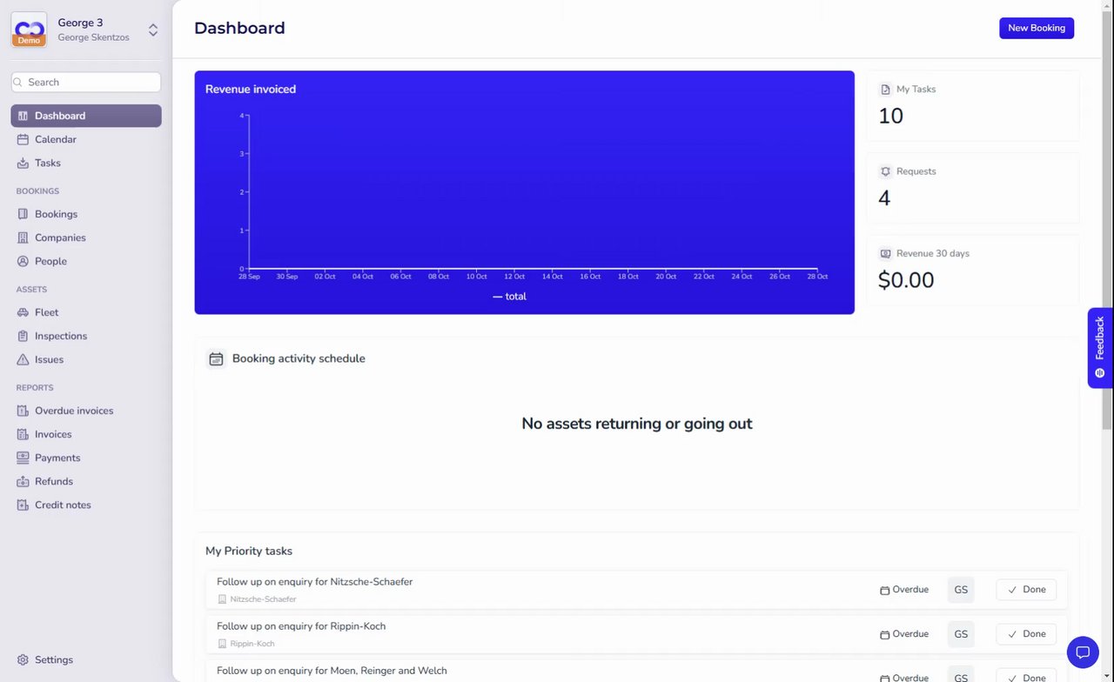The width and height of the screenshot is (1114, 682).
Task: Open task Follow up on enquiry for Nitzsche-Schaefer
Action: click(314, 582)
